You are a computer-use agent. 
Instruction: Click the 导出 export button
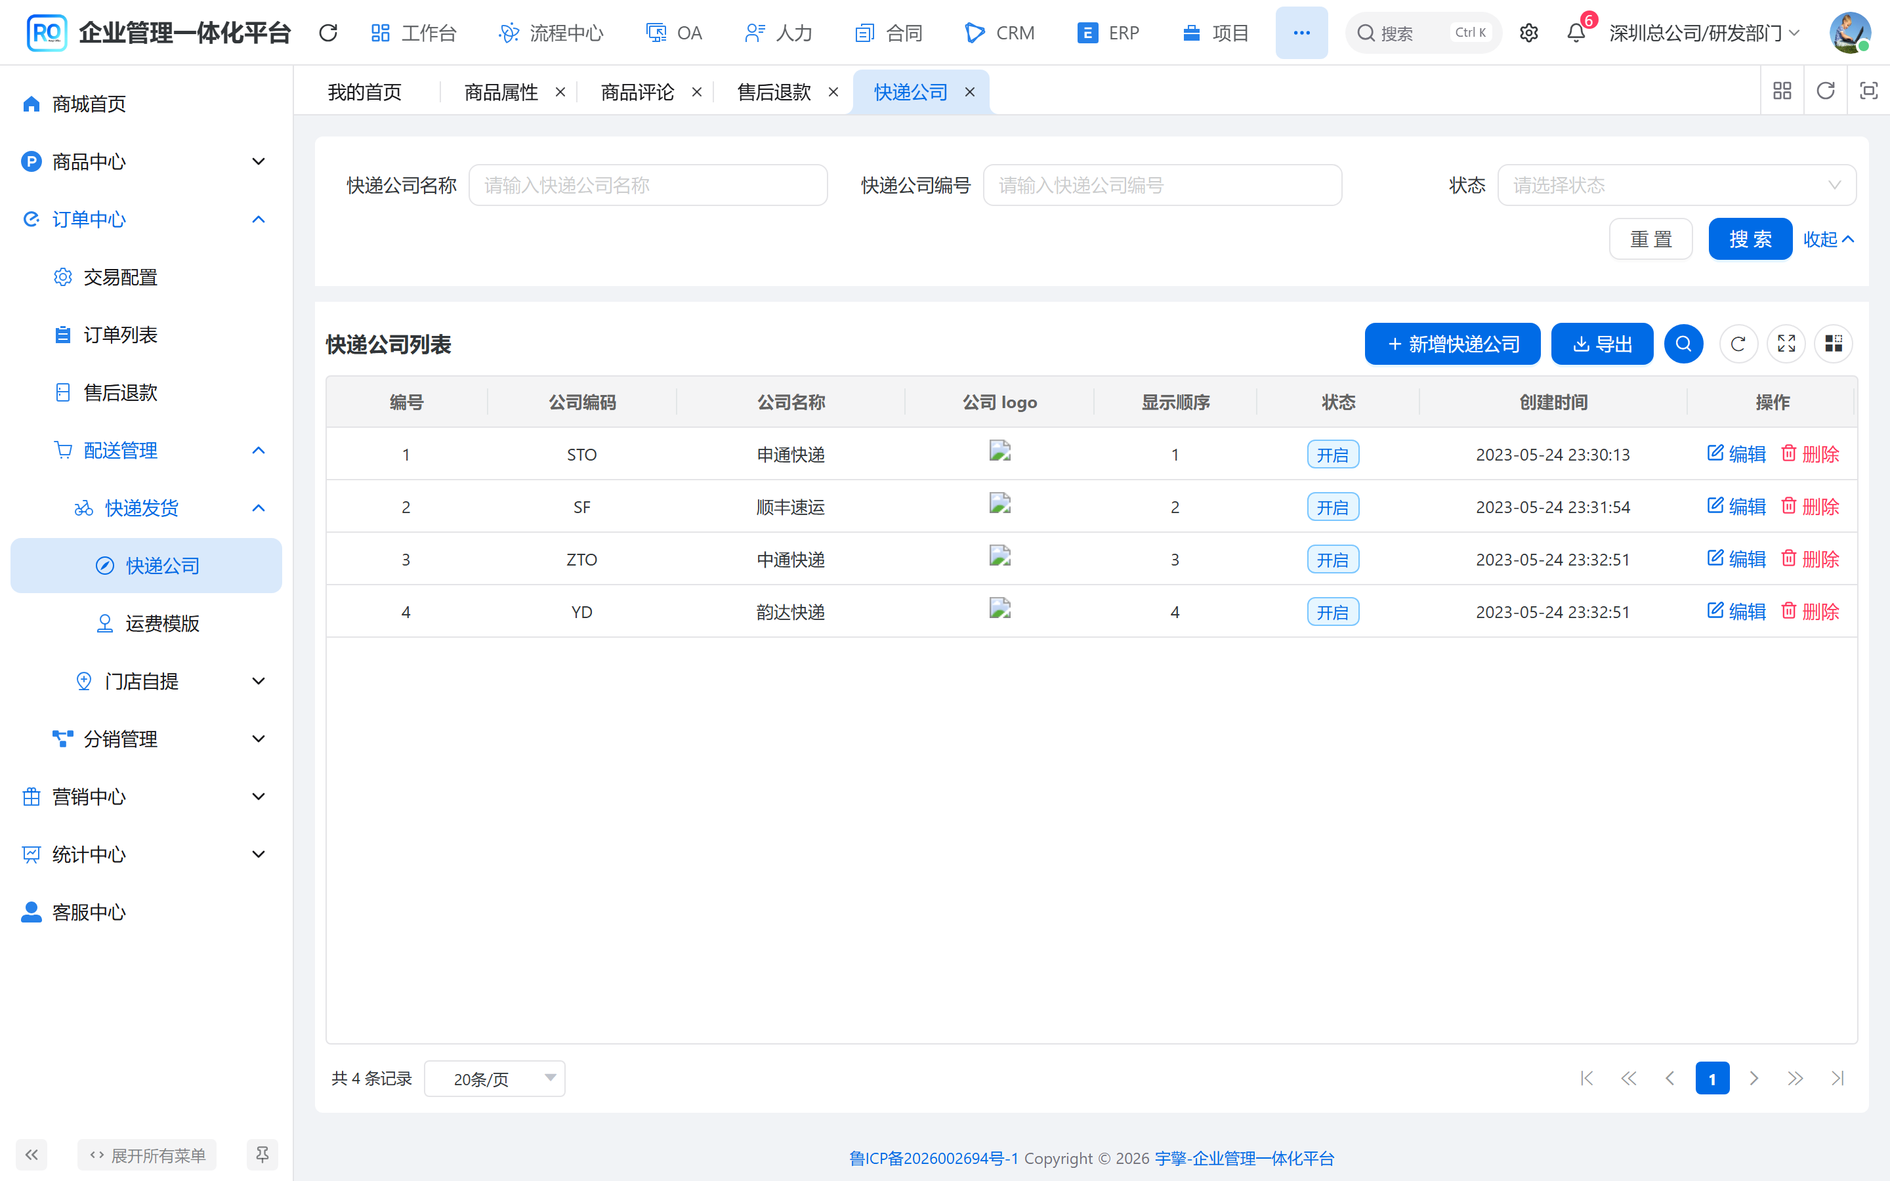[x=1602, y=344]
